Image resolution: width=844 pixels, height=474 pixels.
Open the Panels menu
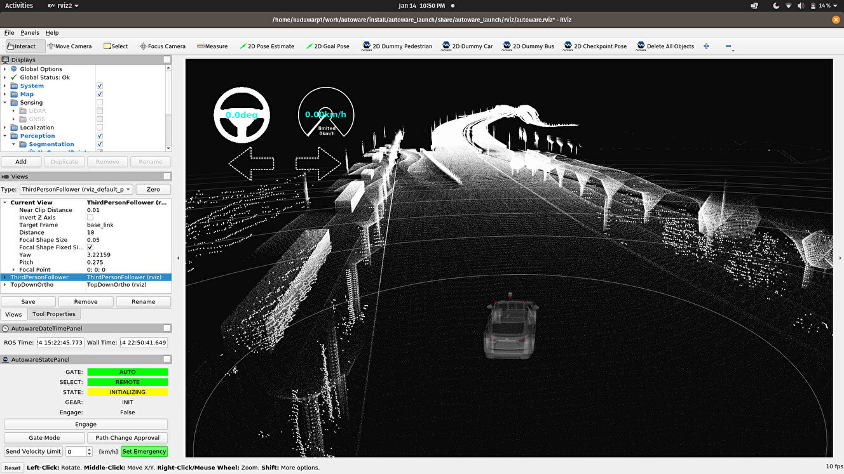point(30,33)
